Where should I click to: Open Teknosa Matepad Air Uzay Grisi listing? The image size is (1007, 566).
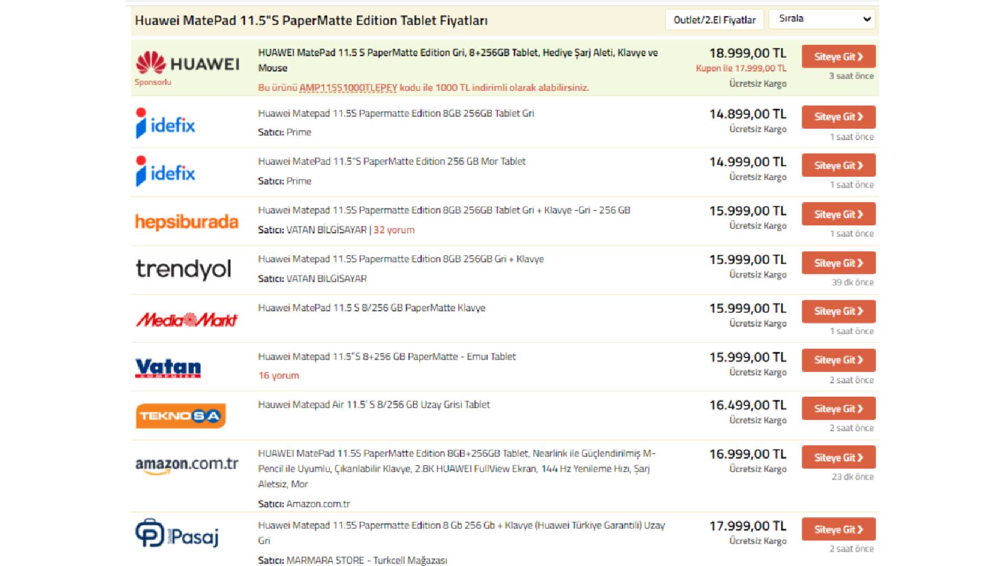pos(373,405)
